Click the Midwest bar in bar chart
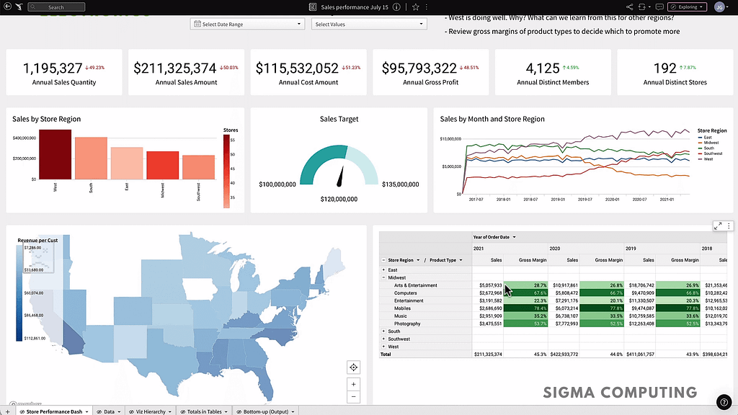Screen dimensions: 738x415 tap(162, 165)
